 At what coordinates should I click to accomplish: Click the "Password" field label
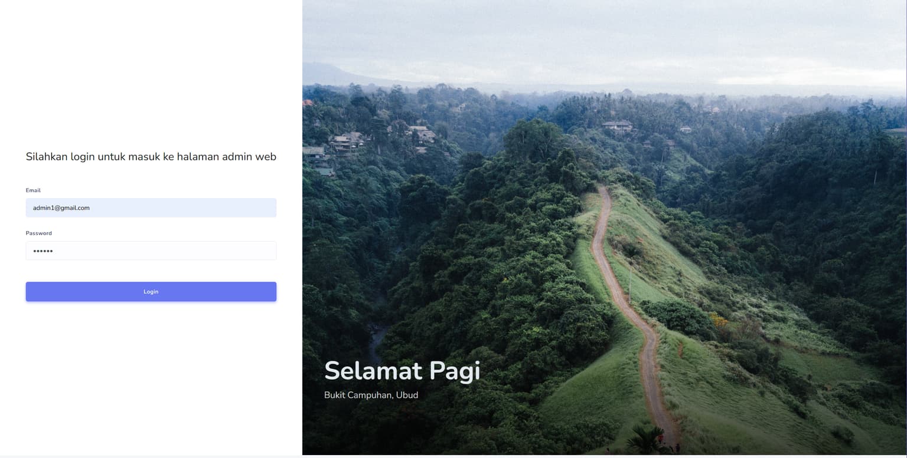click(x=38, y=233)
